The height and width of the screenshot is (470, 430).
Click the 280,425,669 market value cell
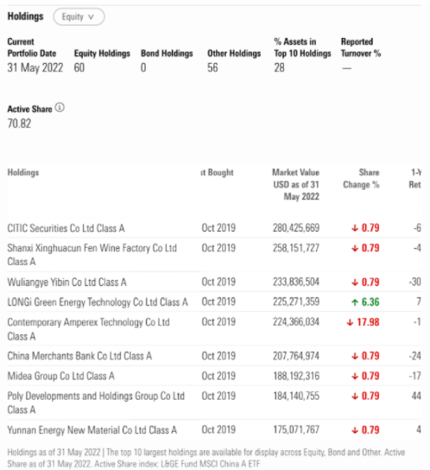[296, 228]
